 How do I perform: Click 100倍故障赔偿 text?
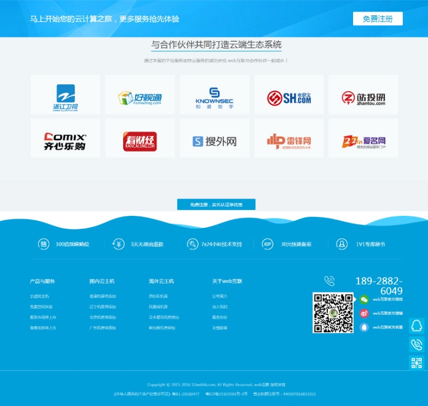[x=72, y=244]
